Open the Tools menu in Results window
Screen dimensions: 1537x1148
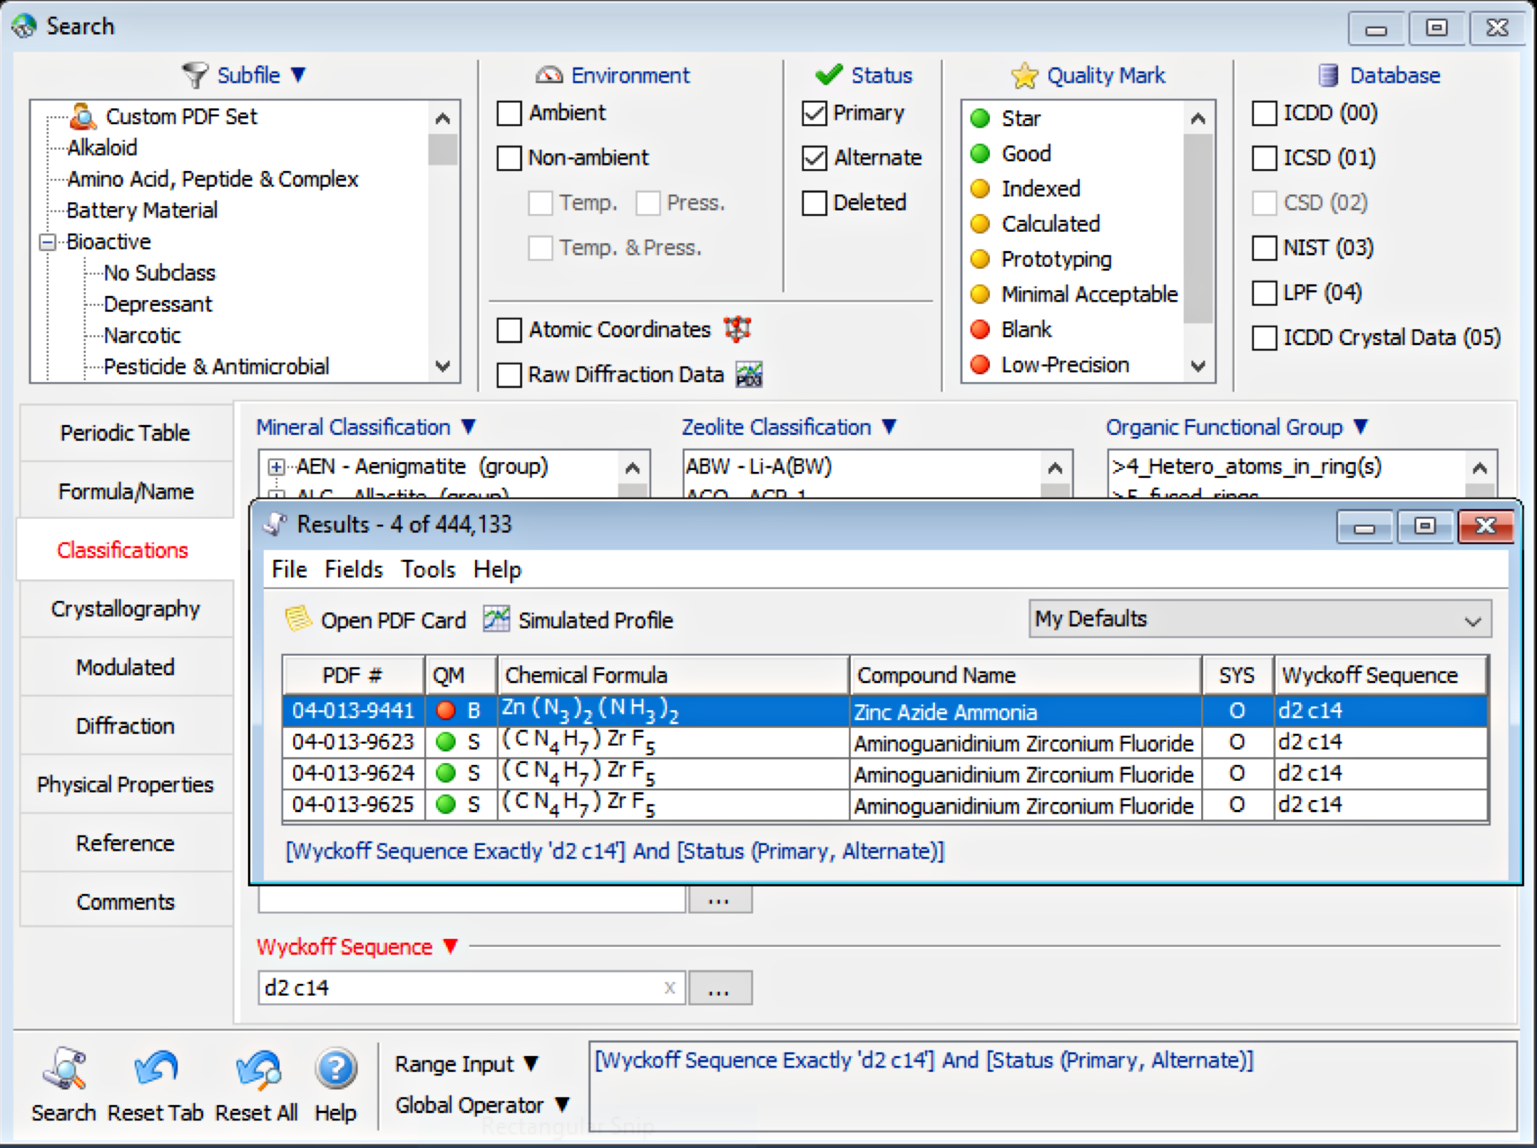point(427,569)
